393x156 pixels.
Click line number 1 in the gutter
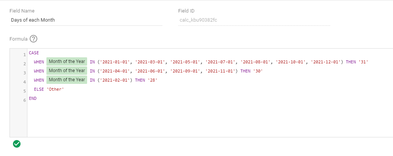24,55
